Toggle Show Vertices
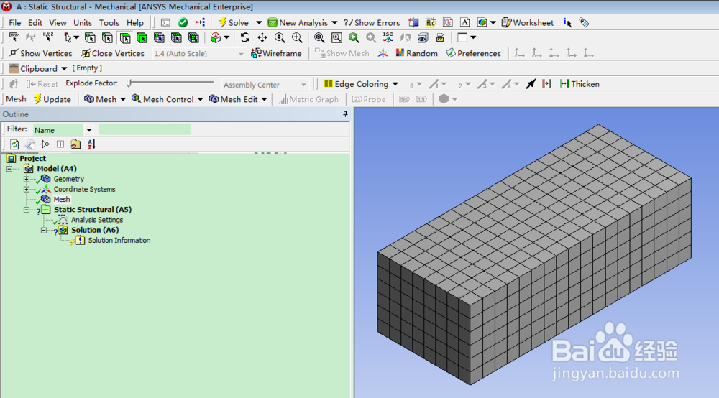The height and width of the screenshot is (398, 719). pyautogui.click(x=40, y=54)
